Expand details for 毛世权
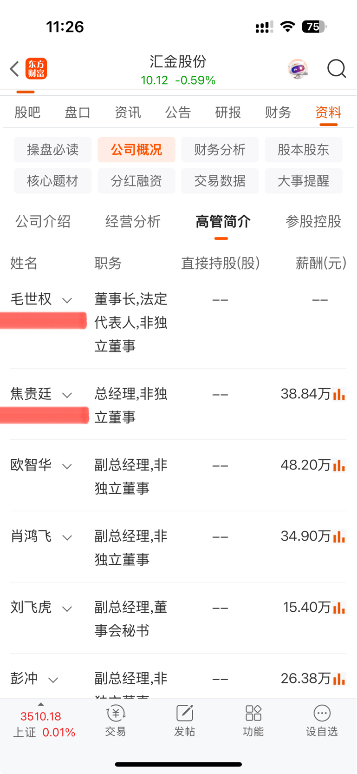357x774 pixels. click(x=67, y=300)
